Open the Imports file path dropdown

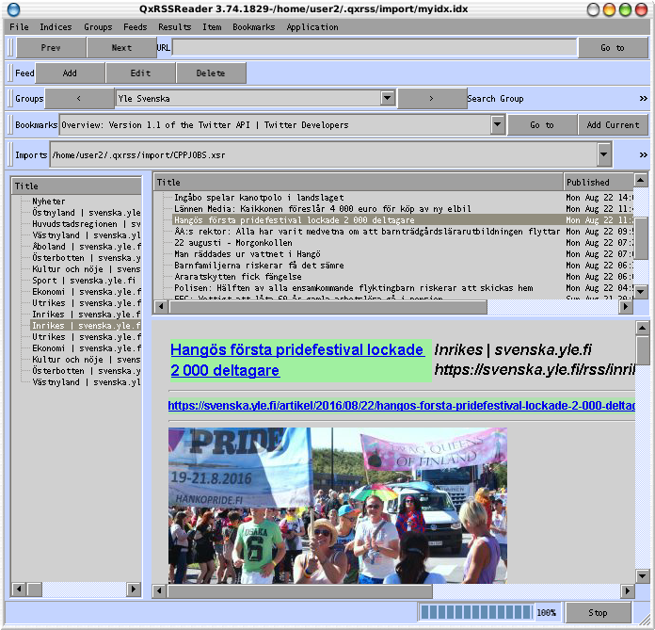tap(604, 154)
